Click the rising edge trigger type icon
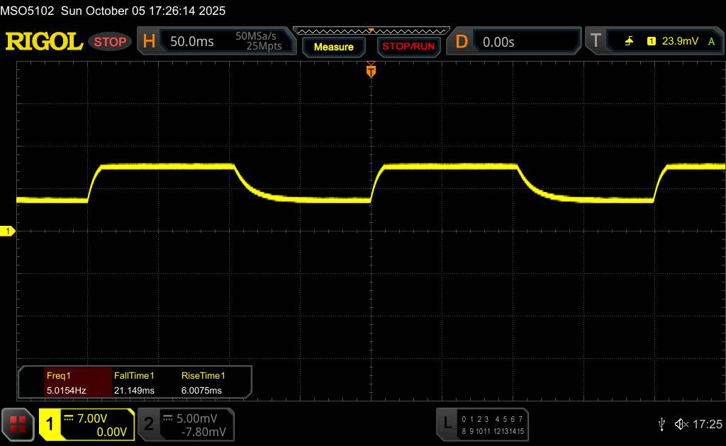Viewport: 726px width, 446px height. pos(629,42)
